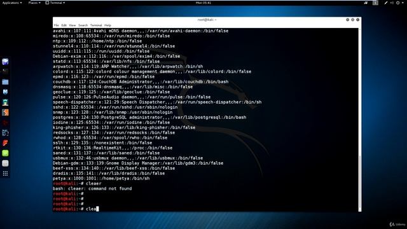The image size is (407, 229).
Task: Click the sshd nologin line
Action: [115, 108]
